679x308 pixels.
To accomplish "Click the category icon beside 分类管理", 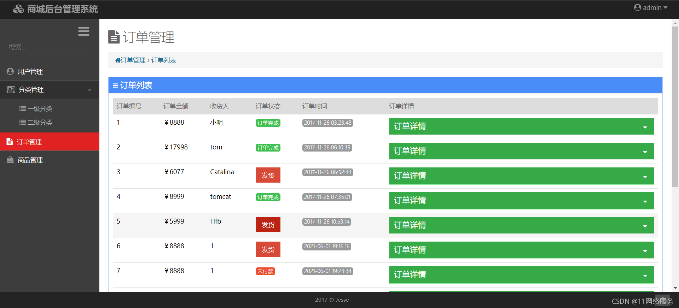I will (x=11, y=89).
